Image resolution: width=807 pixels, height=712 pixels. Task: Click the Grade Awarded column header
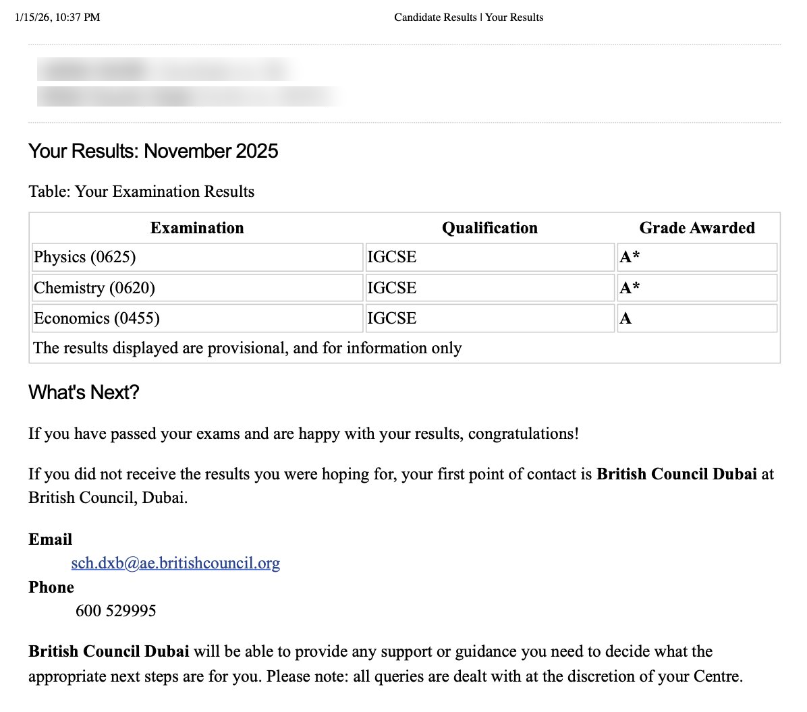pyautogui.click(x=697, y=228)
